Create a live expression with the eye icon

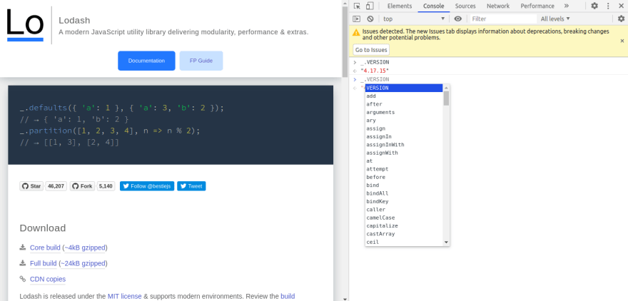tap(458, 19)
